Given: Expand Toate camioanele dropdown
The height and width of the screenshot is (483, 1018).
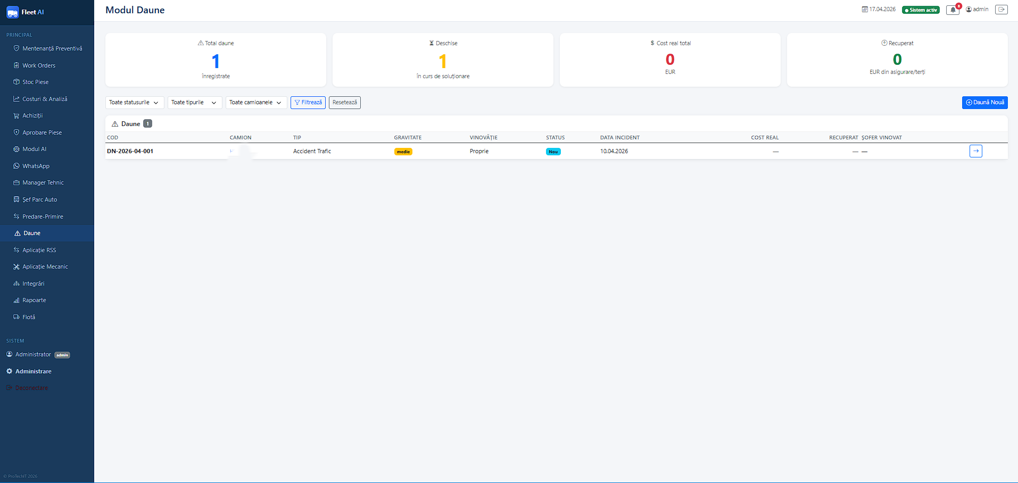Looking at the screenshot, I should coord(256,103).
